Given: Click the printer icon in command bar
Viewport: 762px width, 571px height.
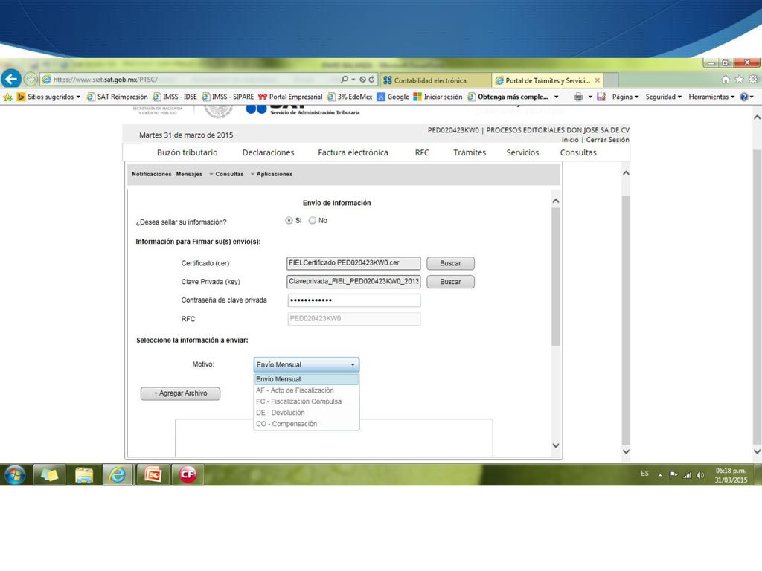Looking at the screenshot, I should pyautogui.click(x=577, y=97).
